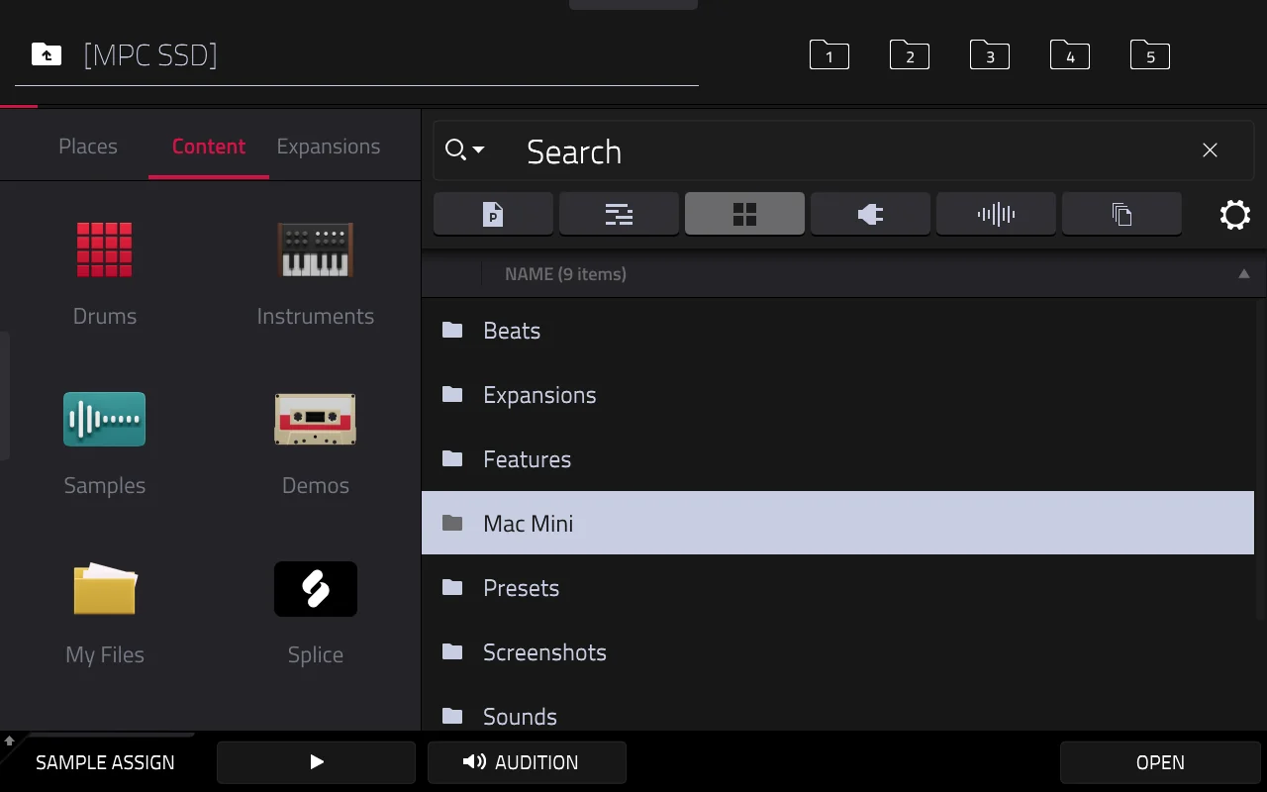
Task: Toggle the all files filter
Action: point(1121,214)
